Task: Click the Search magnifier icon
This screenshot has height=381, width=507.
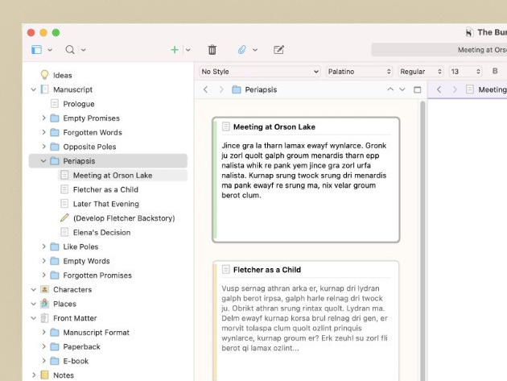Action: [70, 50]
